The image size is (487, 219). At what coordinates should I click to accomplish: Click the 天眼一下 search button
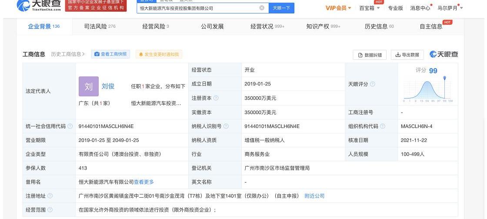click(x=281, y=8)
